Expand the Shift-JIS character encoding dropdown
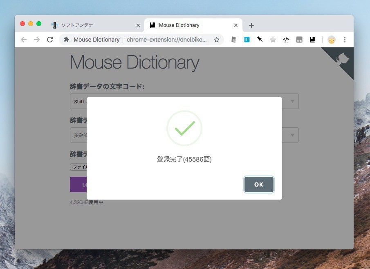Image resolution: width=370 pixels, height=269 pixels. pos(292,101)
